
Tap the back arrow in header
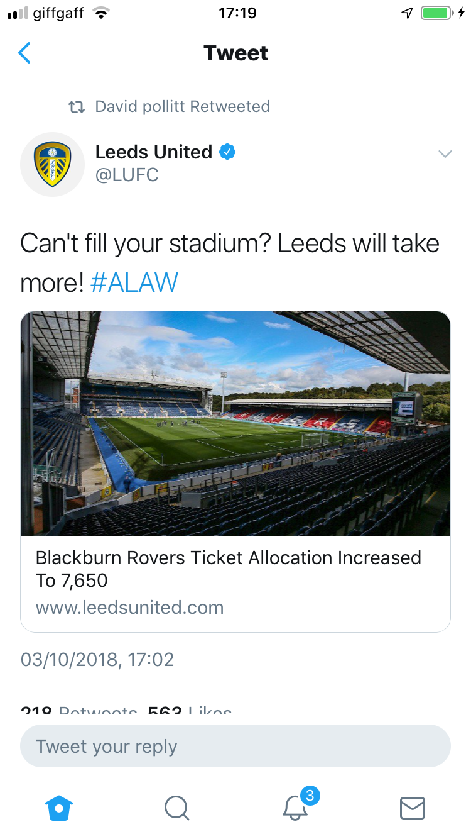(24, 53)
